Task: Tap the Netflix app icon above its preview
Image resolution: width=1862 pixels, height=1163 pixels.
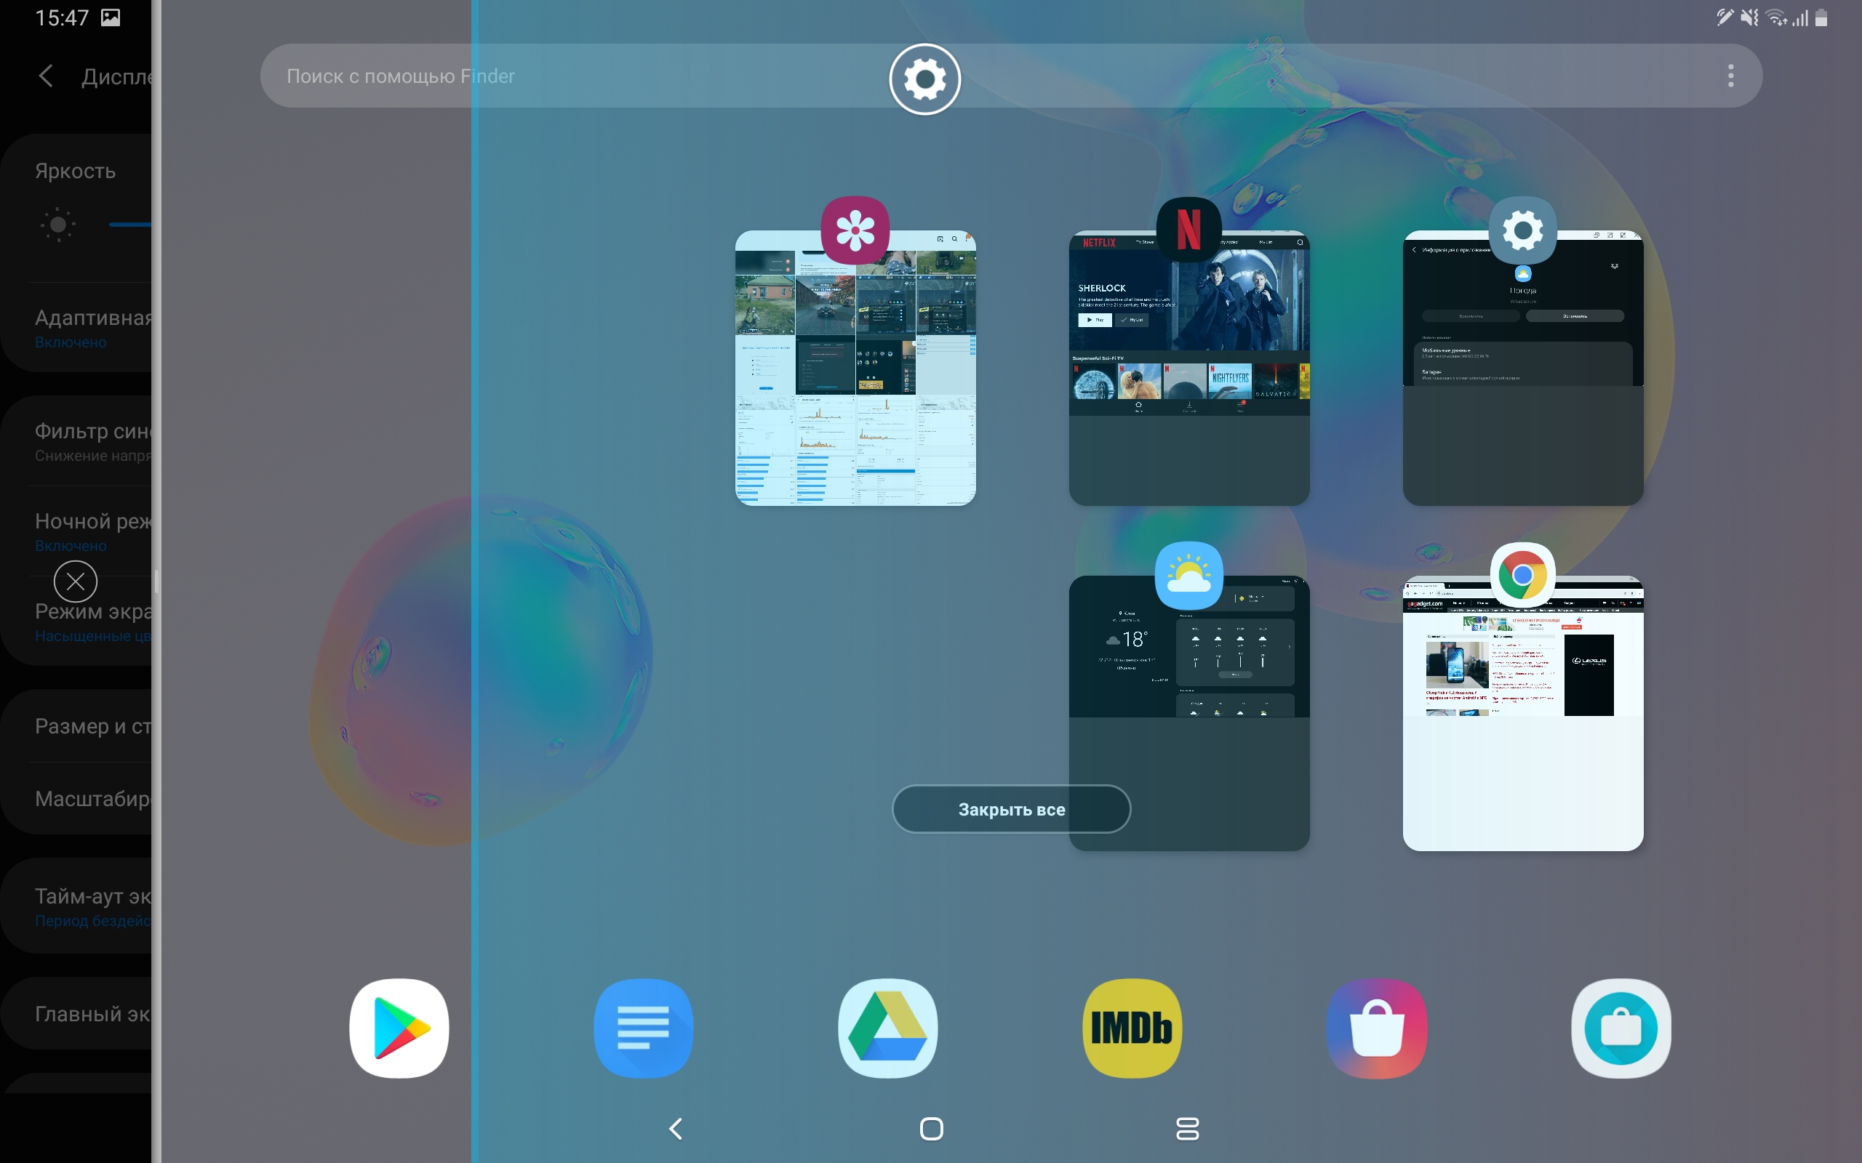Action: tap(1188, 230)
